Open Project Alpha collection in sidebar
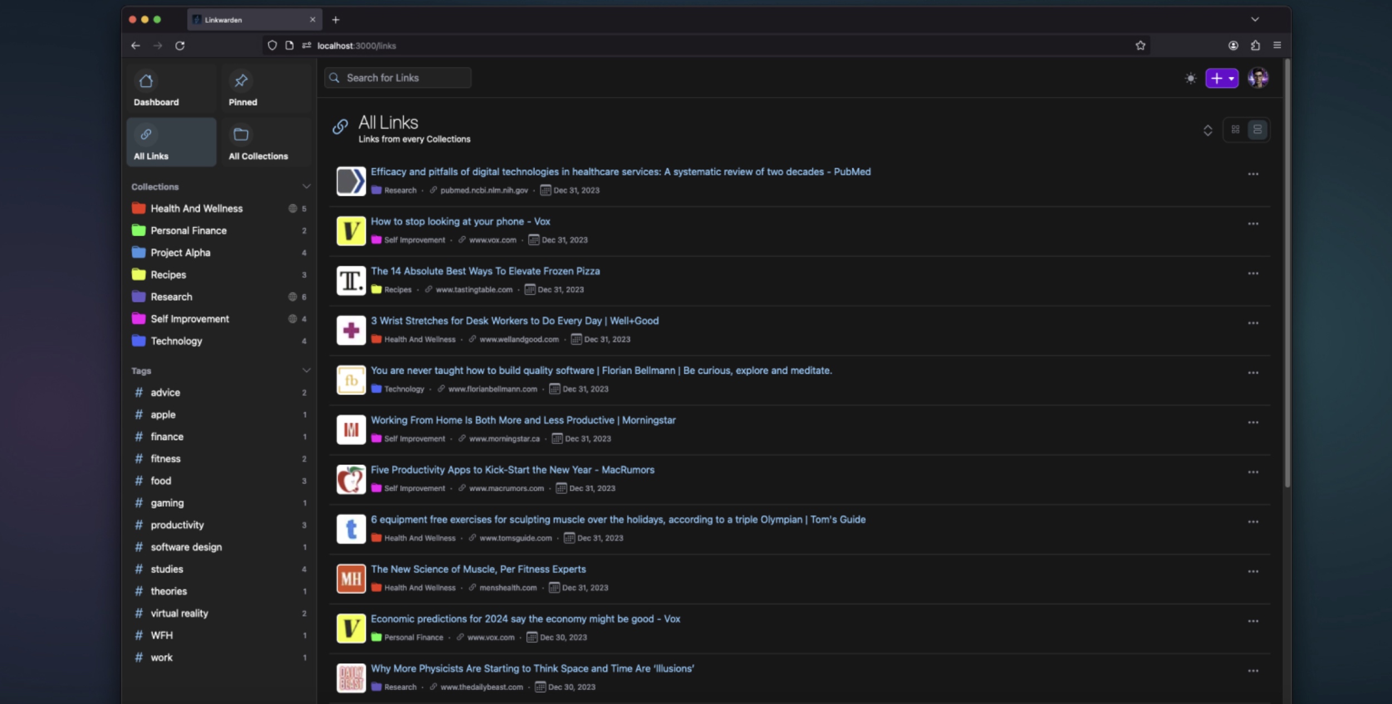This screenshot has height=704, width=1392. click(219, 253)
